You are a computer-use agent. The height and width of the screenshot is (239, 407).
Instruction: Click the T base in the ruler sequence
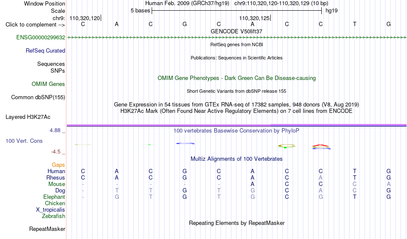(x=355, y=24)
